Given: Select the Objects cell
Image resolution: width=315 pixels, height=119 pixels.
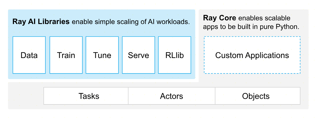Looking at the screenshot, I should point(258,96).
